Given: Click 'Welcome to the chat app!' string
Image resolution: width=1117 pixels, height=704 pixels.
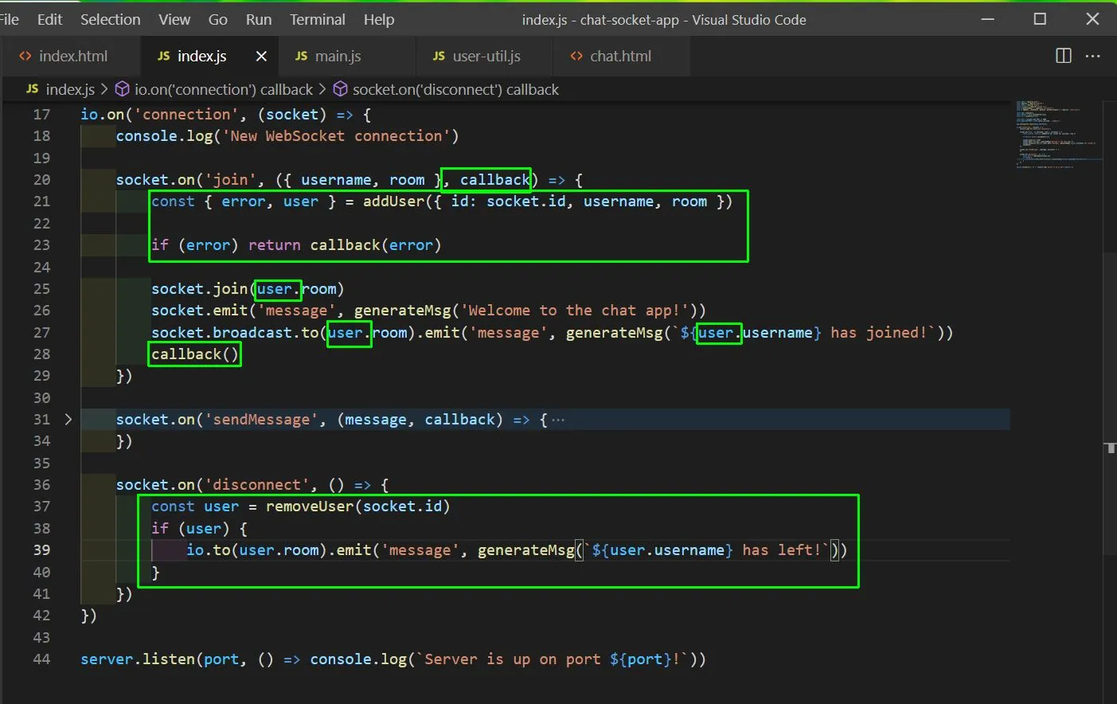Looking at the screenshot, I should coord(574,310).
